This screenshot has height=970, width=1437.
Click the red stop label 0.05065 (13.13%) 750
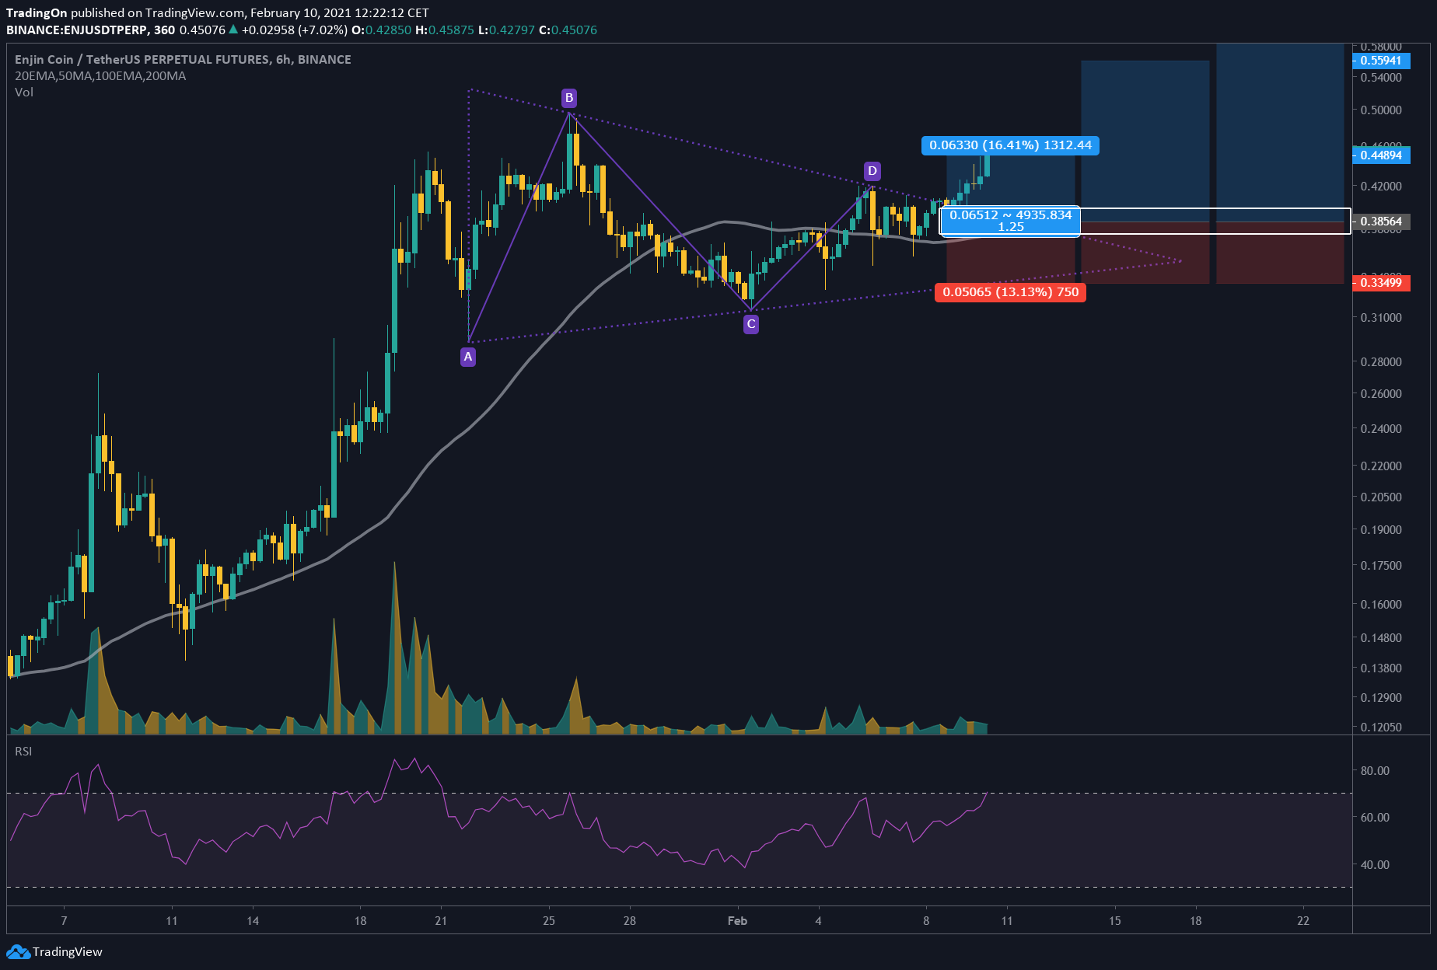pos(1010,292)
